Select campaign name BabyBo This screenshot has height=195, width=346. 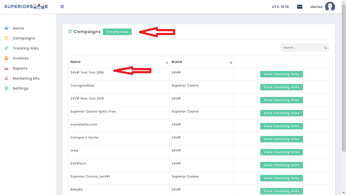77,189
